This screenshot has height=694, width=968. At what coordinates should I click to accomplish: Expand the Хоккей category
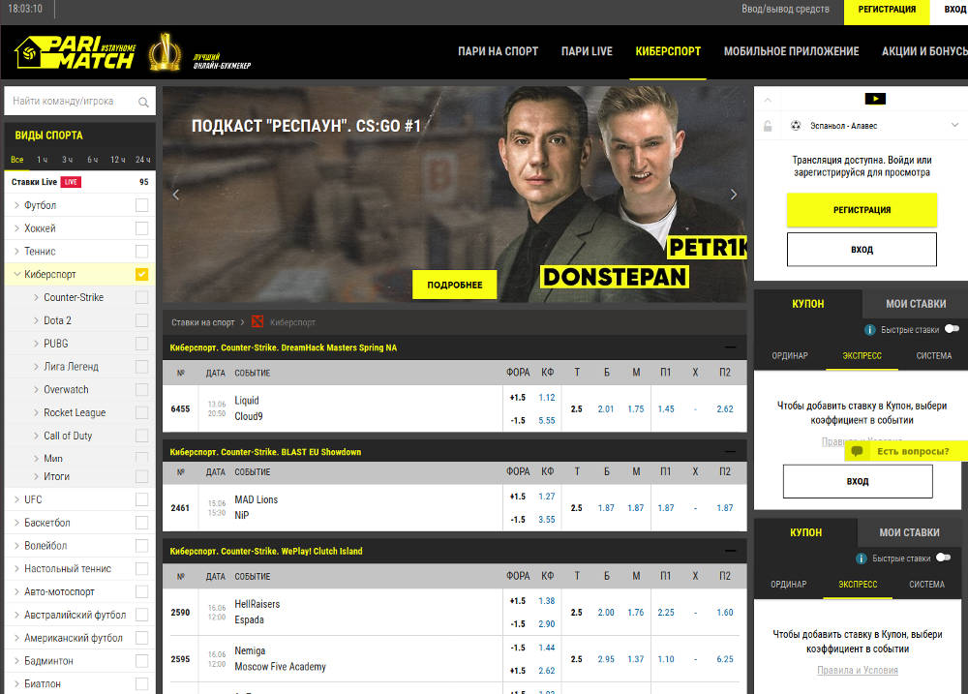point(16,228)
